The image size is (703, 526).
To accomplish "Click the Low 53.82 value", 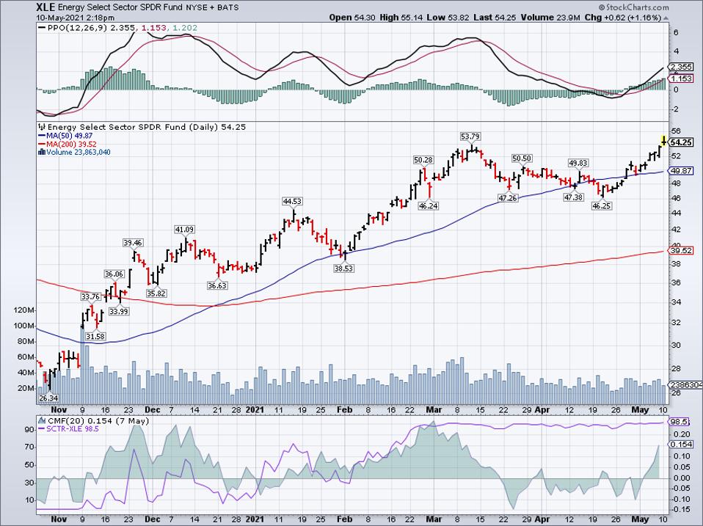I will coord(447,18).
